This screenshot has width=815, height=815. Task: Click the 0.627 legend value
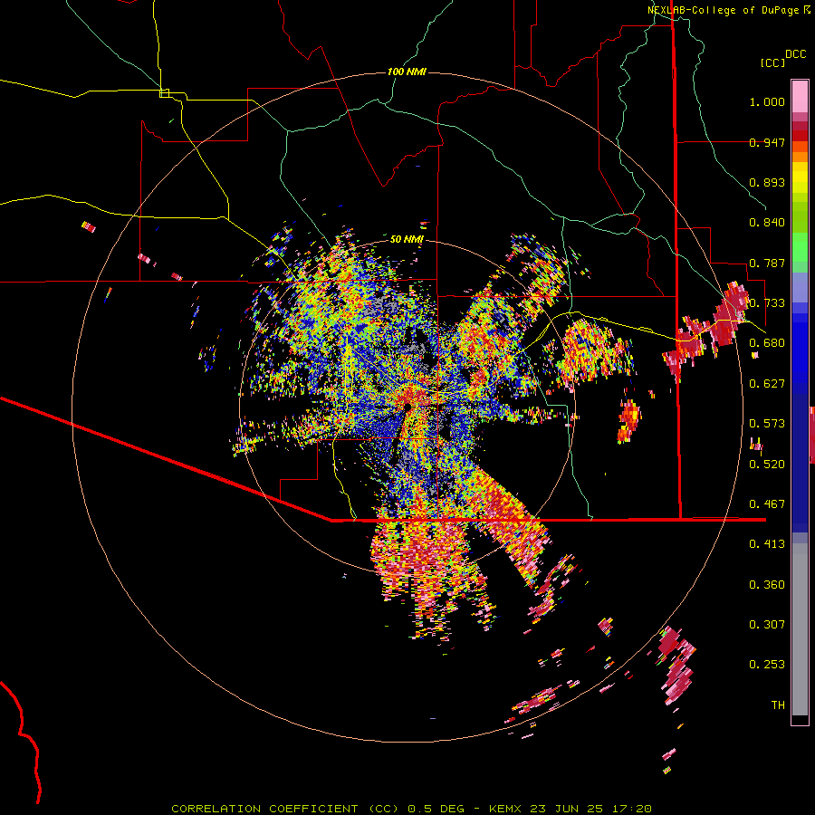click(x=767, y=384)
